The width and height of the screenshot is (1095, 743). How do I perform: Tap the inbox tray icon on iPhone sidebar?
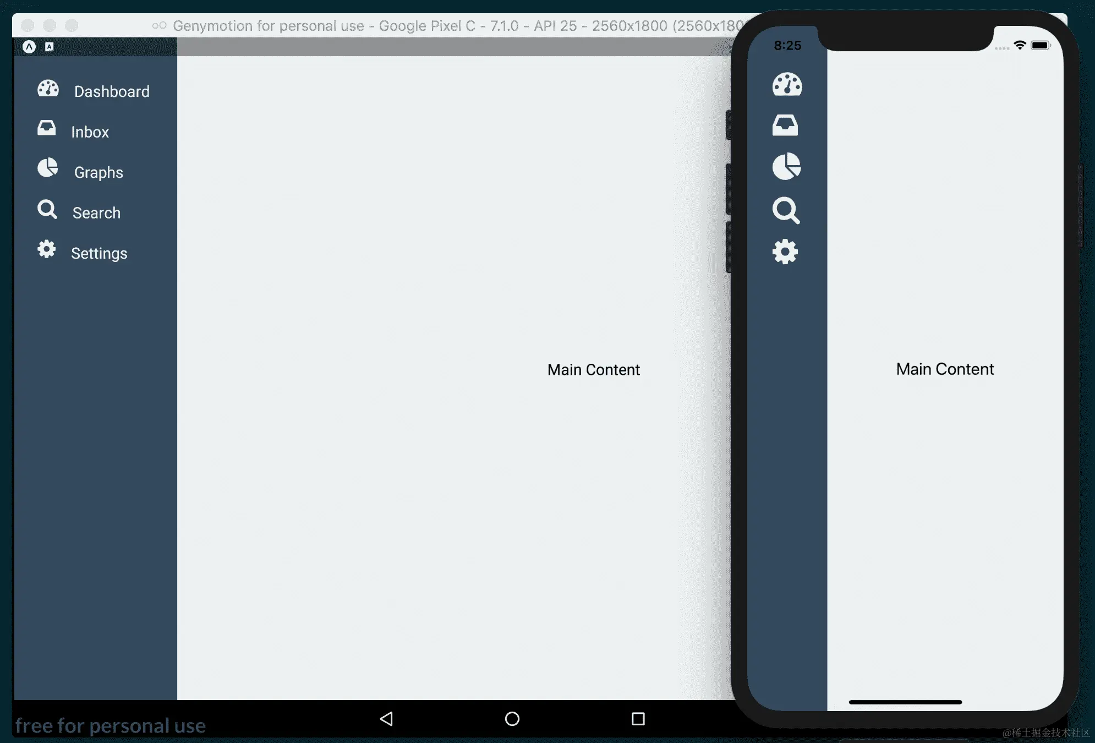tap(785, 125)
